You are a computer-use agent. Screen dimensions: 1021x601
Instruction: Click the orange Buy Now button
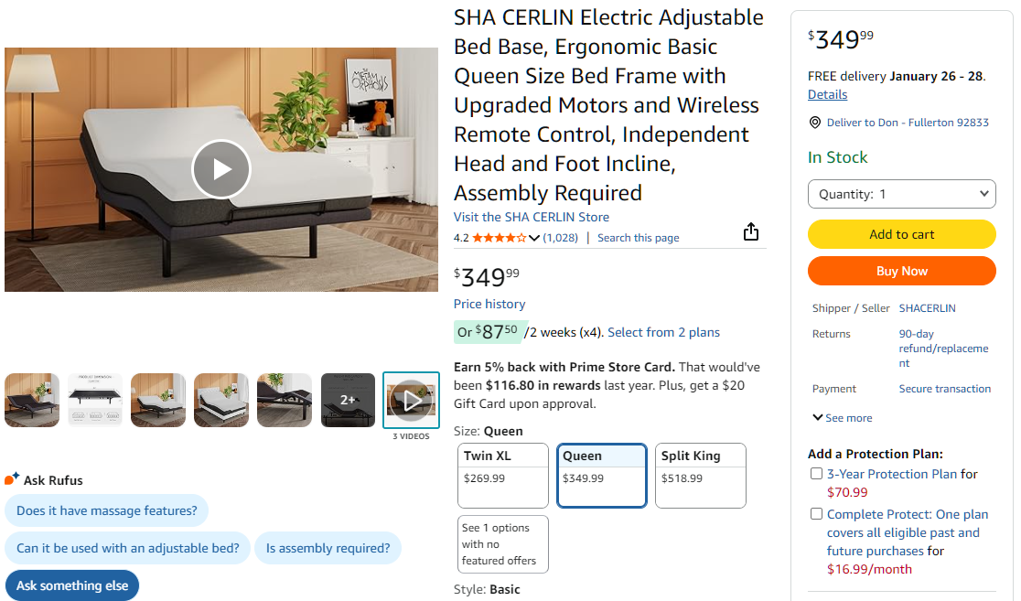pyautogui.click(x=901, y=271)
